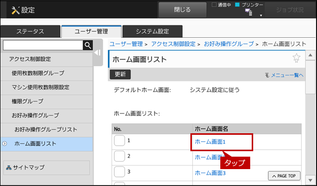Go to アクセス制御設定 breadcrumb

pos(173,44)
